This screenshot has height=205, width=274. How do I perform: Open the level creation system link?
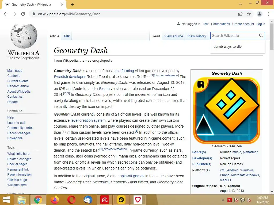click(88, 120)
